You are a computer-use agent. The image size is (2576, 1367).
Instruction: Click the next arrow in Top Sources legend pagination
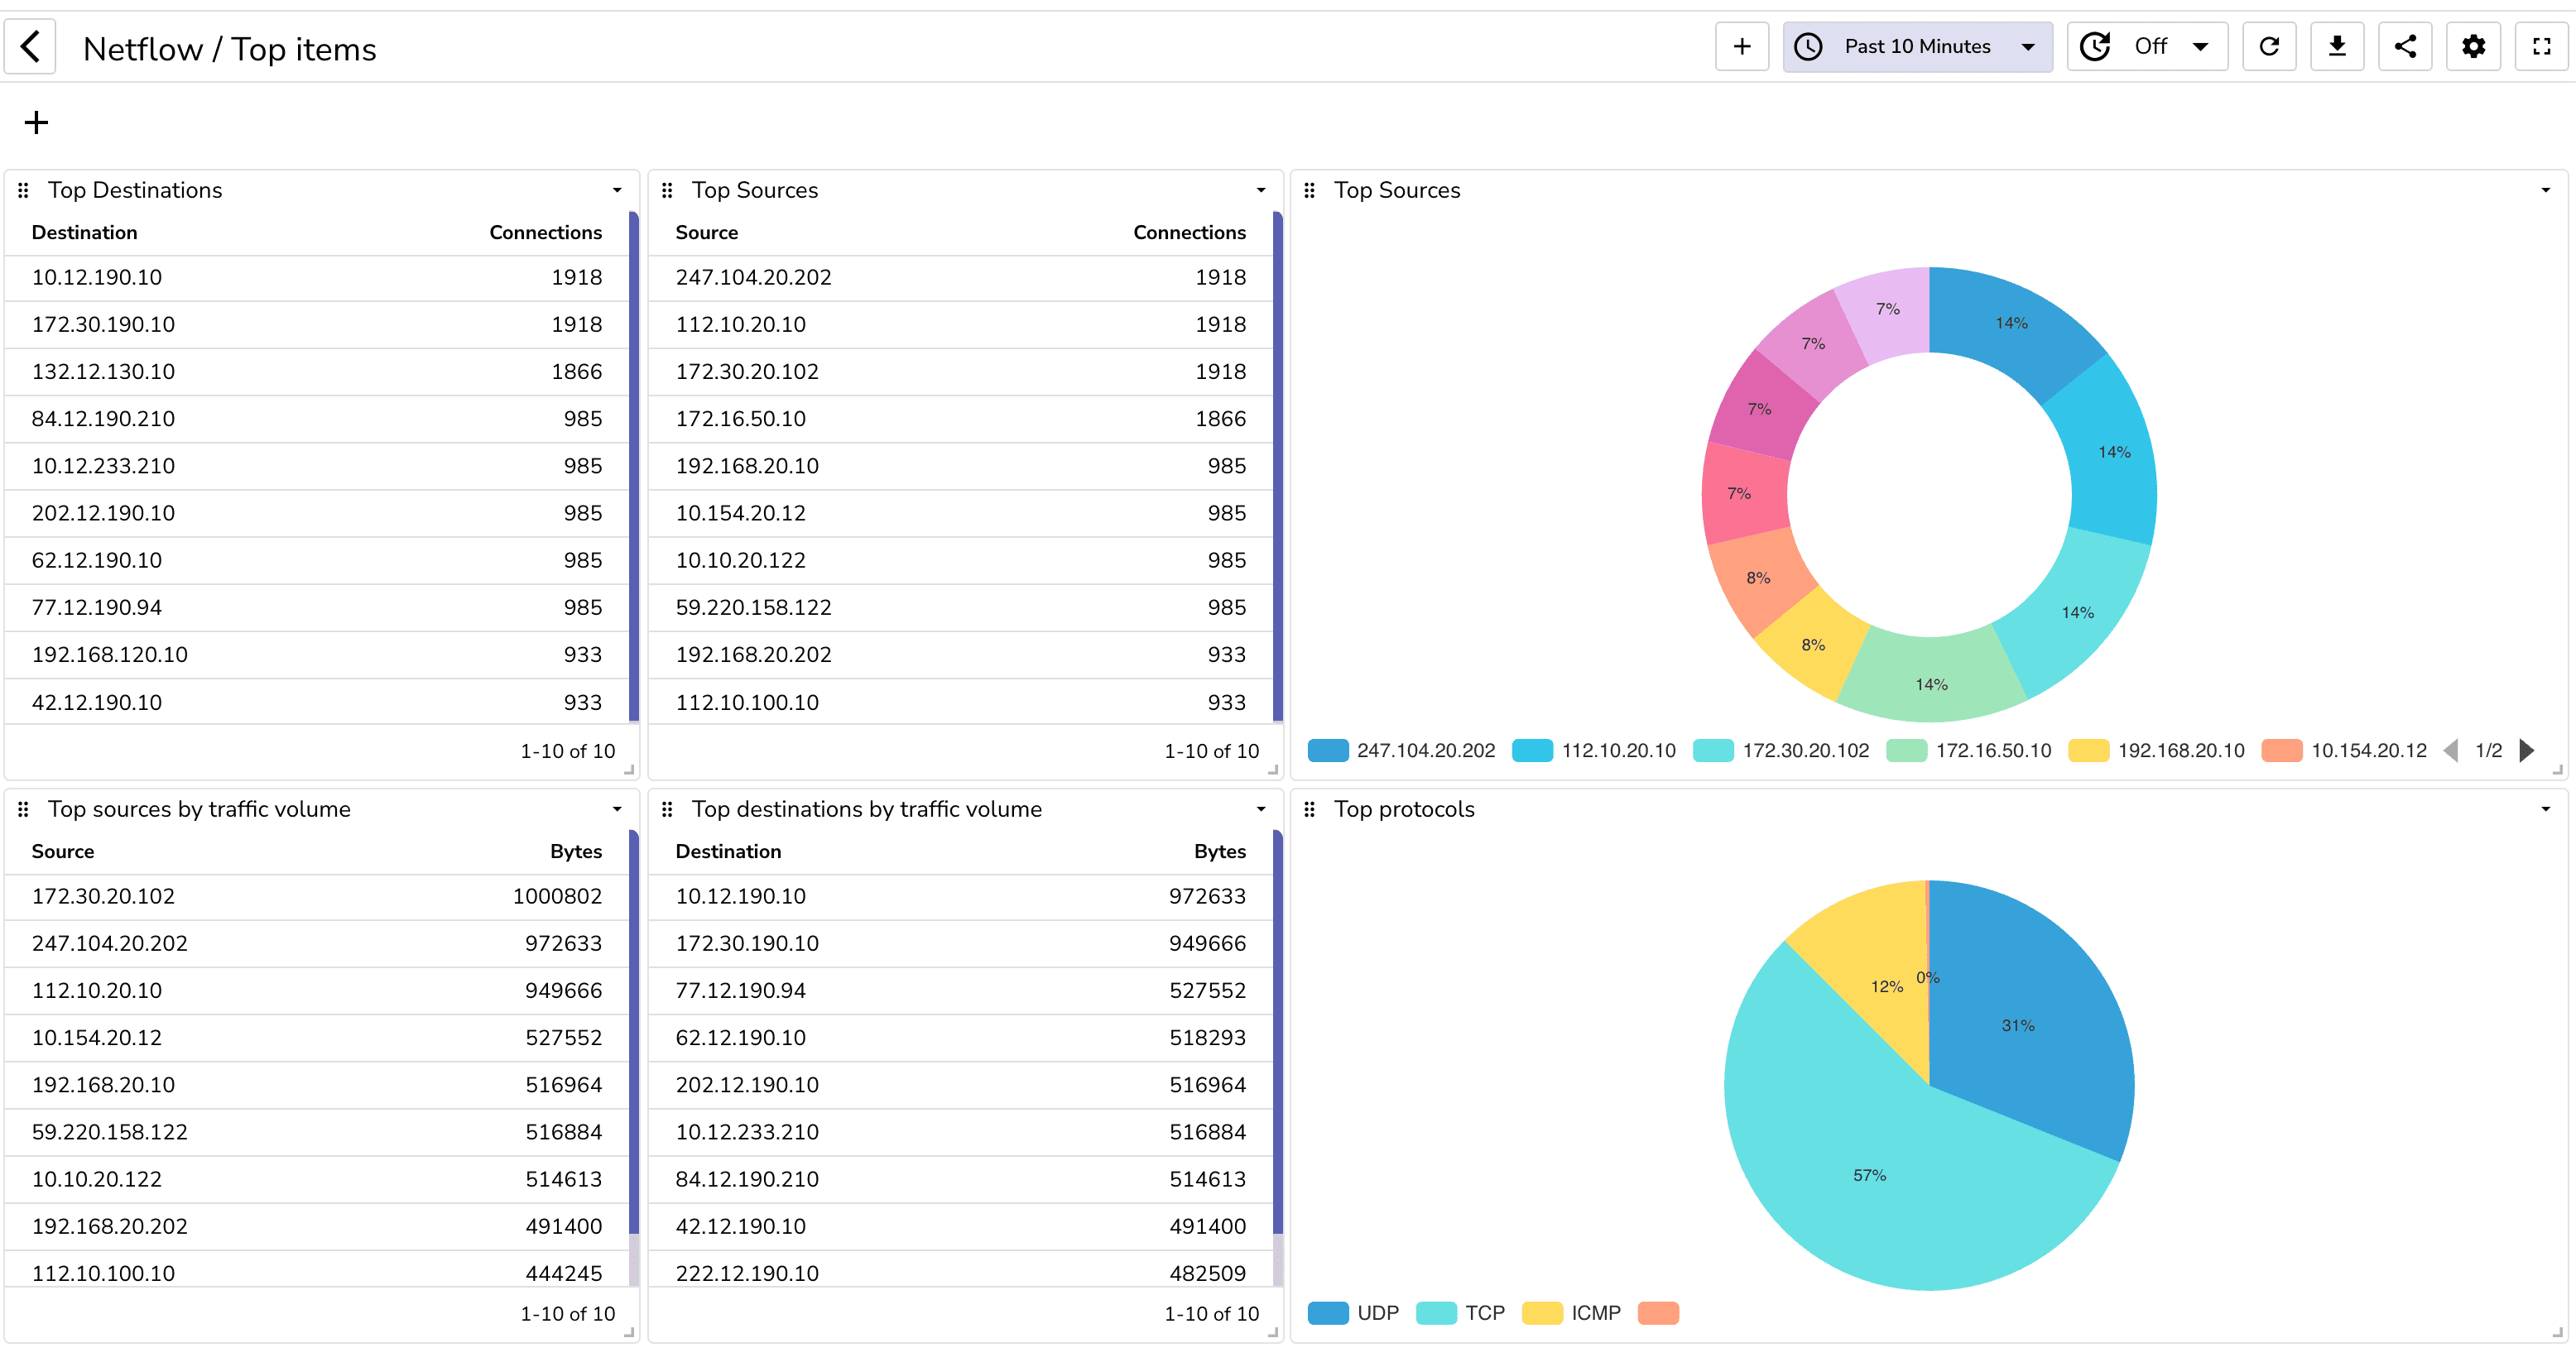tap(2528, 750)
